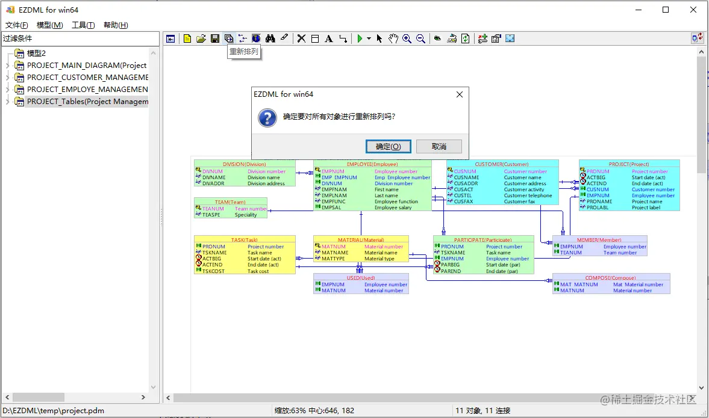Click the Save floppy disk icon
709x418 pixels.
[x=215, y=39]
